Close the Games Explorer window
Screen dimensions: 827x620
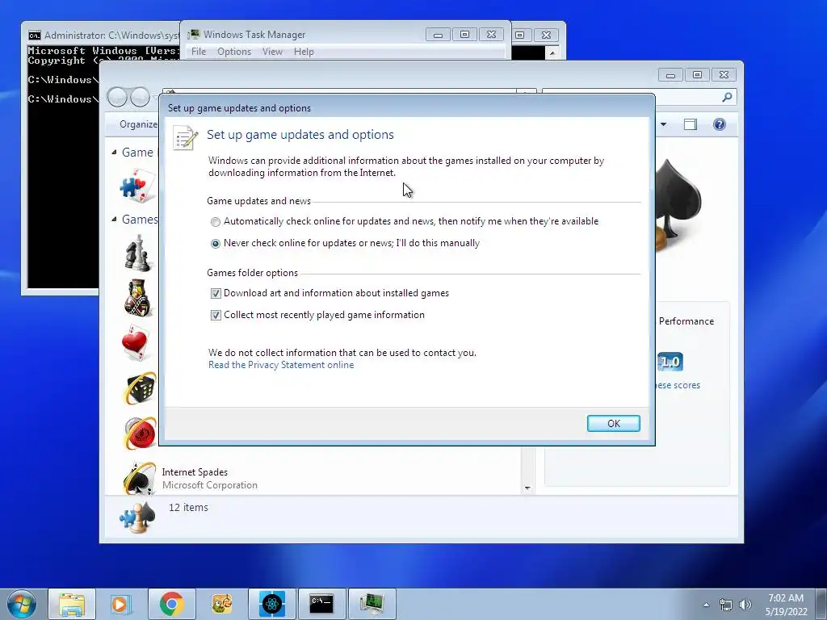[724, 75]
